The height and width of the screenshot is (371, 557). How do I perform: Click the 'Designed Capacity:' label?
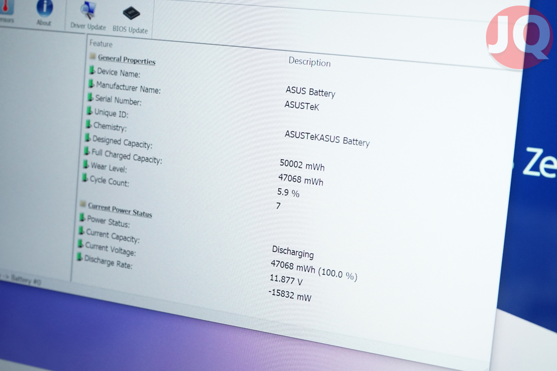[122, 142]
